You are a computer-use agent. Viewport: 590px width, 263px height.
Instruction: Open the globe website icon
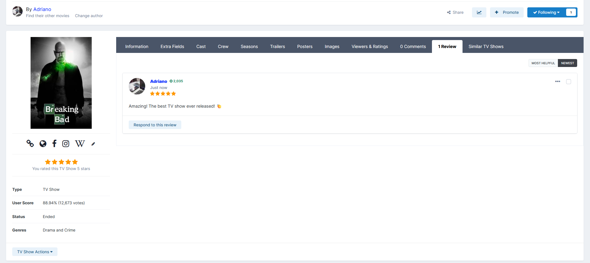[x=43, y=144]
